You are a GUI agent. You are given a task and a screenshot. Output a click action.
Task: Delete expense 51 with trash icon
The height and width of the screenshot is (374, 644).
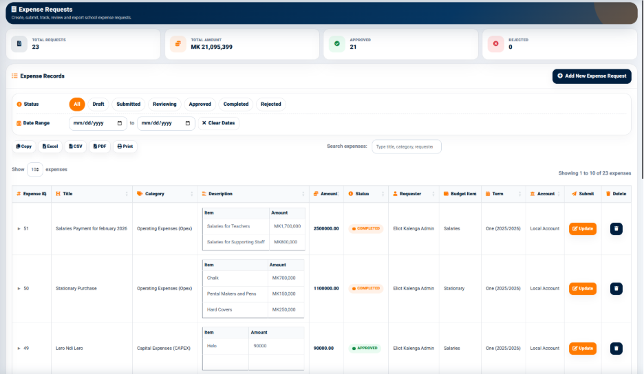[x=616, y=229]
